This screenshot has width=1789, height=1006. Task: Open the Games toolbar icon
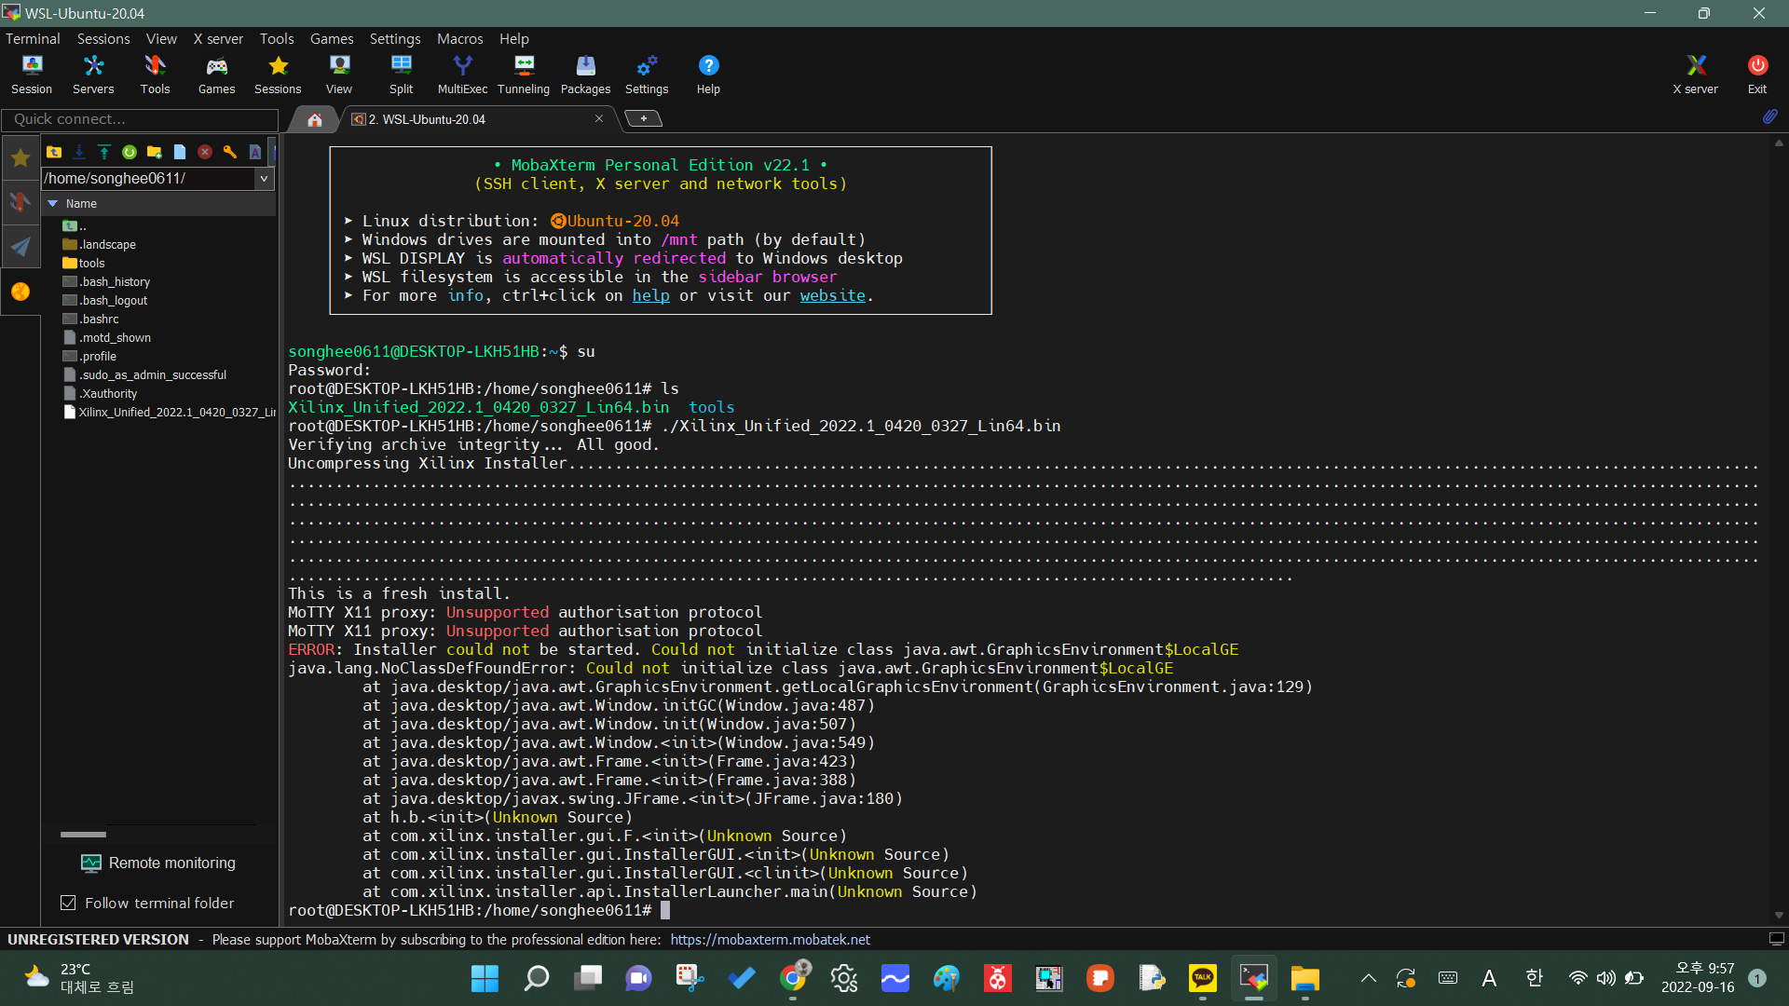coord(216,74)
